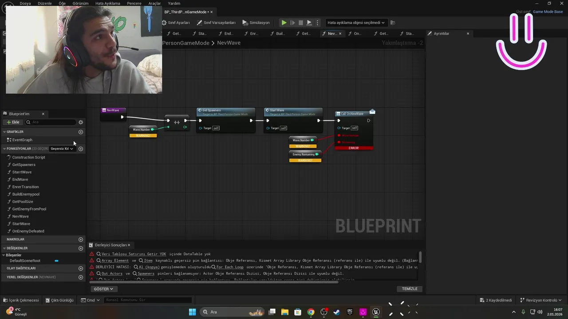
Task: Select the Construction Script function
Action: pyautogui.click(x=28, y=157)
